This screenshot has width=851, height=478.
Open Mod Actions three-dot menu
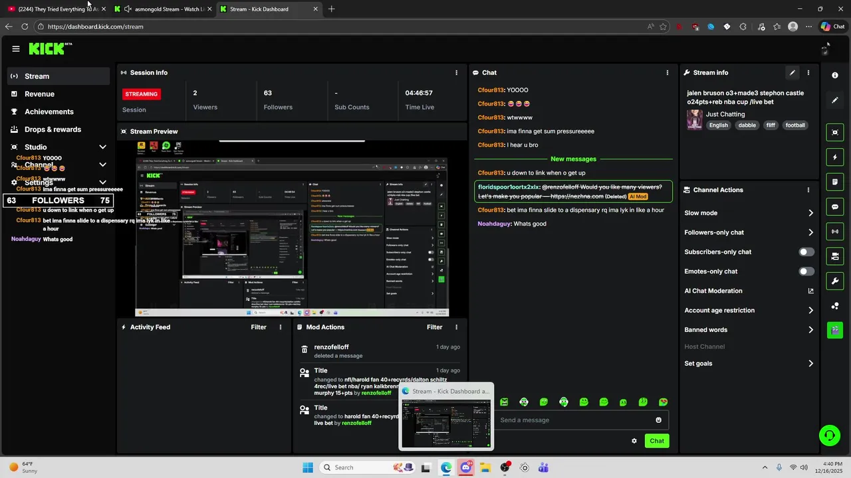[456, 327]
